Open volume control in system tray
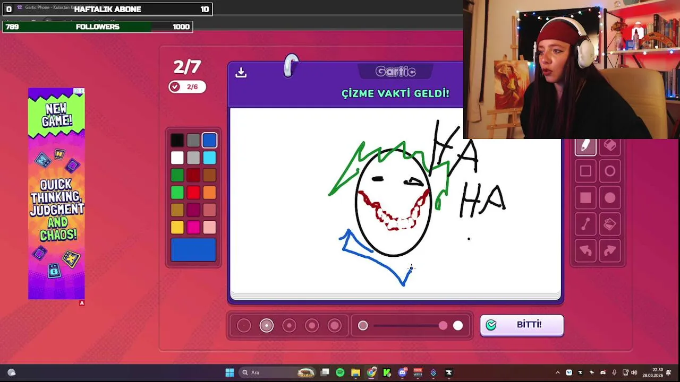Viewport: 680px width, 382px height. point(634,372)
